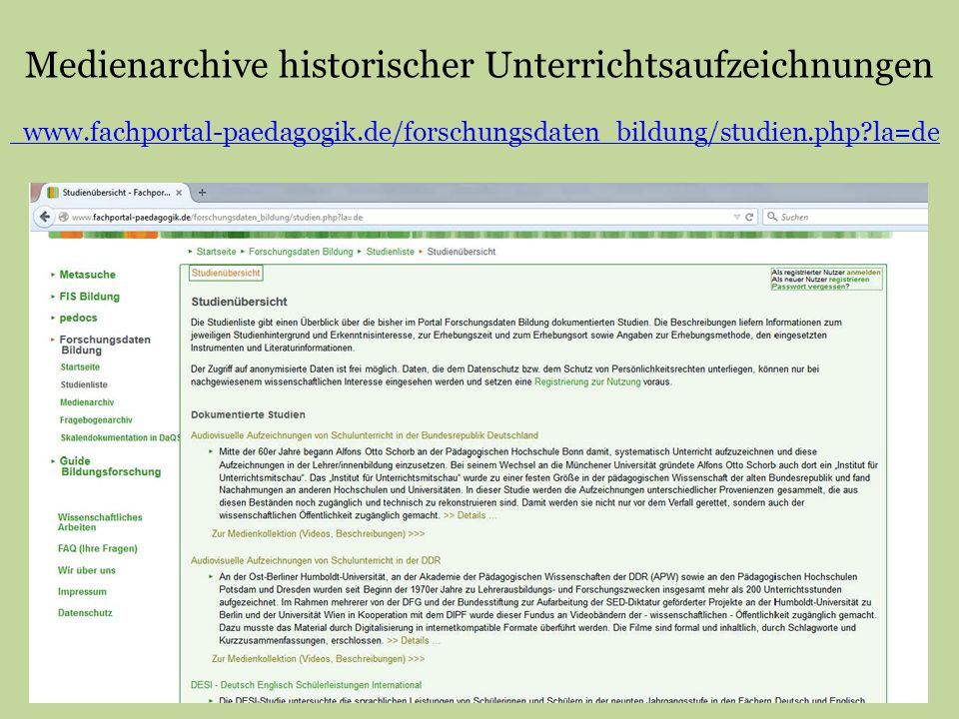This screenshot has width=959, height=719.
Task: Click the reload page icon
Action: [749, 217]
